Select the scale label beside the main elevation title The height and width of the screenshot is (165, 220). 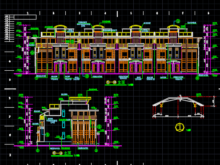[130, 85]
